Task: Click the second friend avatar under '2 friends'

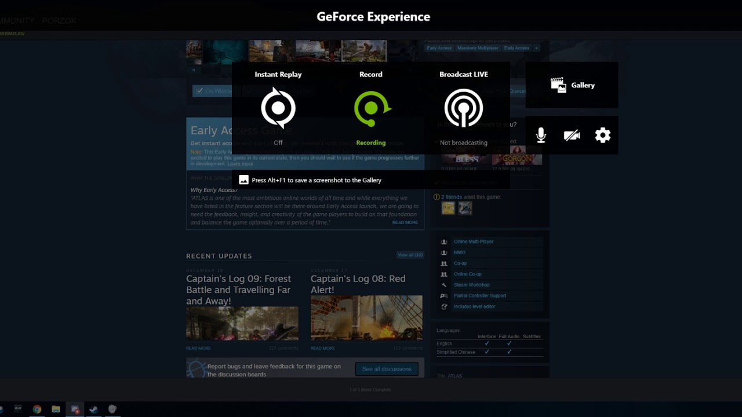Action: 465,209
